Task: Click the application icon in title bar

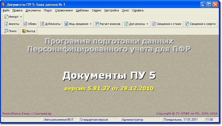Action: (x=3, y=5)
